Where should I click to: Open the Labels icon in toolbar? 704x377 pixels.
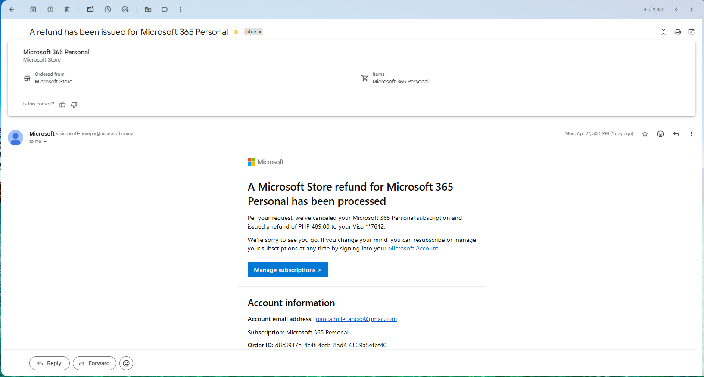click(165, 9)
